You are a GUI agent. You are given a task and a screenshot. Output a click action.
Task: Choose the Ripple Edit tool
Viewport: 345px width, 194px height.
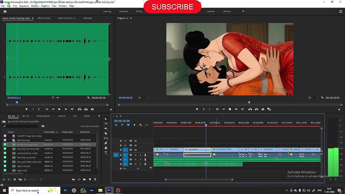(x=106, y=128)
